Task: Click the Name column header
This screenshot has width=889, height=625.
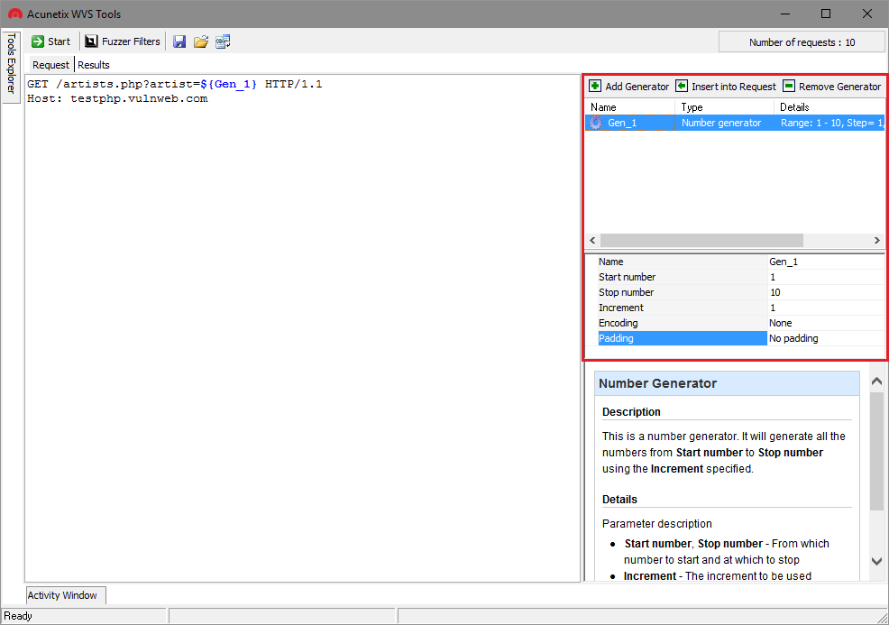Action: point(630,107)
